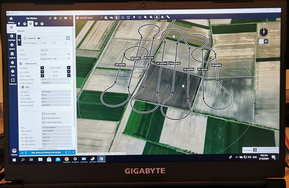Open the Plan above elevation data dropdown
Screen dimensions: 289x188
point(55,59)
